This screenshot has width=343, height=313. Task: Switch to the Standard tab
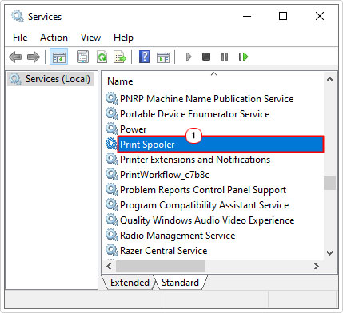point(180,283)
